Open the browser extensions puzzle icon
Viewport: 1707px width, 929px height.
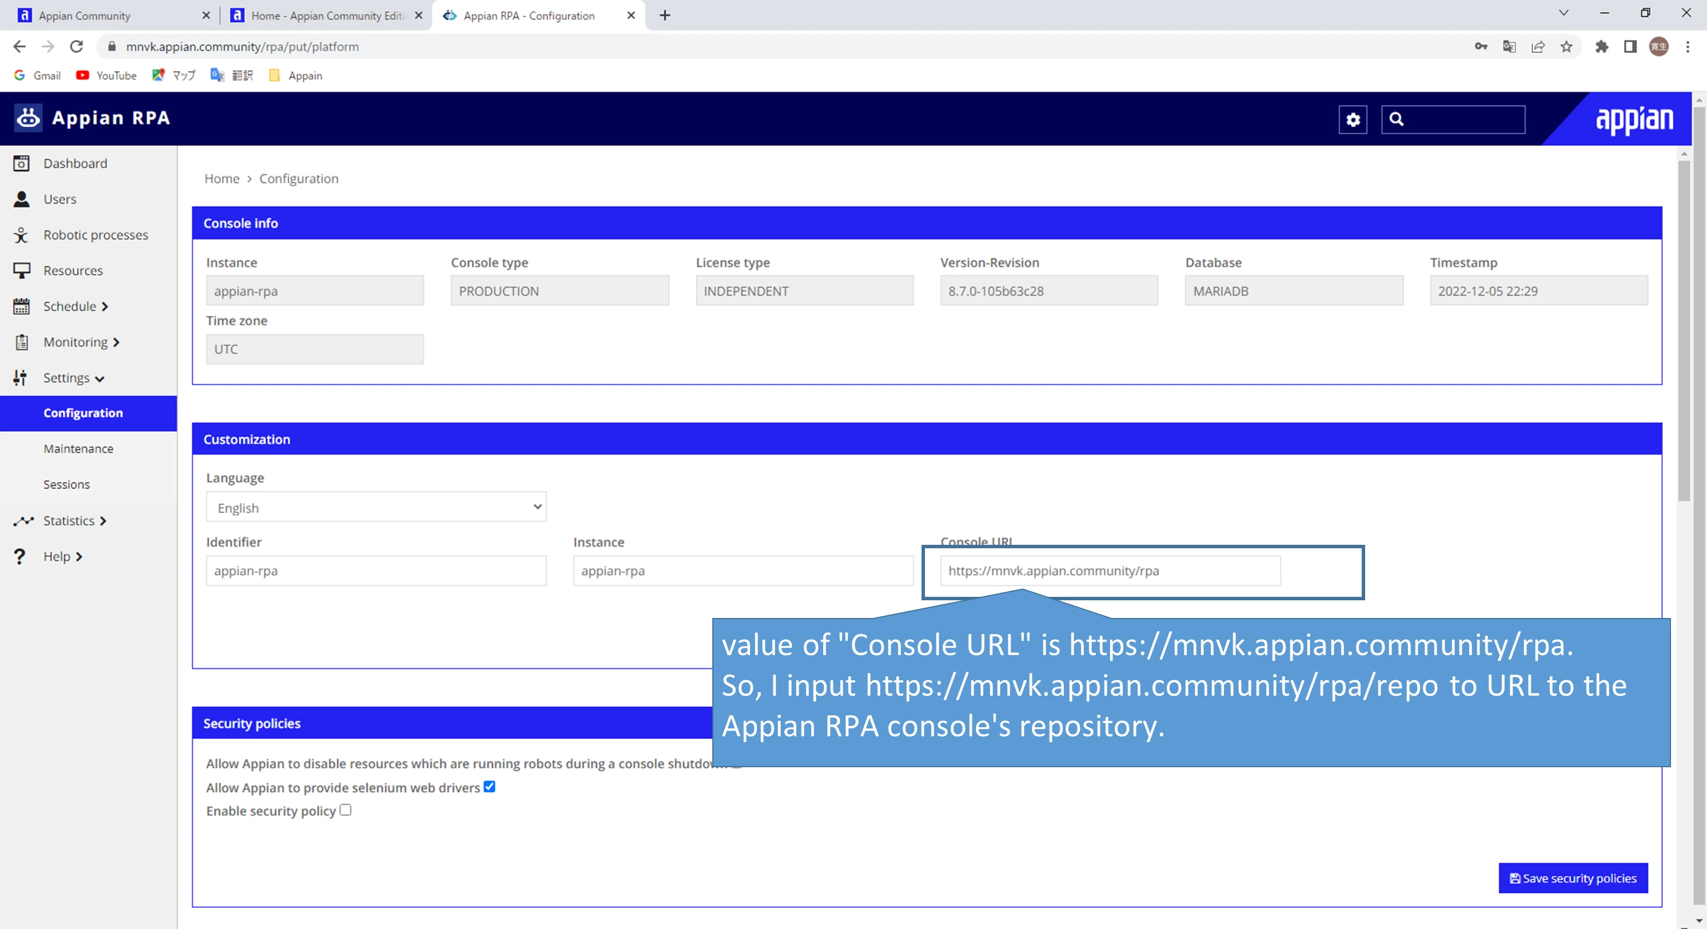tap(1602, 46)
